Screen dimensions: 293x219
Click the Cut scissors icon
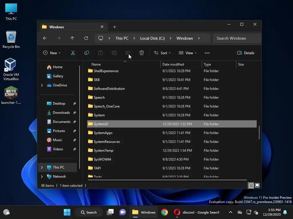tap(73, 53)
